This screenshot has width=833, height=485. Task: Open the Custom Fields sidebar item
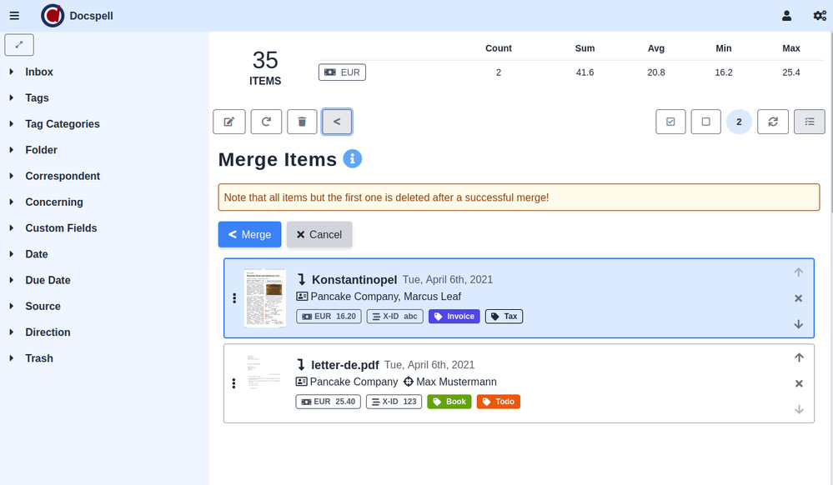61,228
